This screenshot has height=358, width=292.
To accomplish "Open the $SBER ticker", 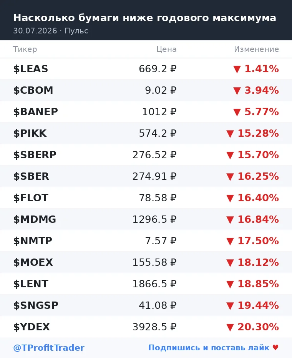I will (31, 176).
